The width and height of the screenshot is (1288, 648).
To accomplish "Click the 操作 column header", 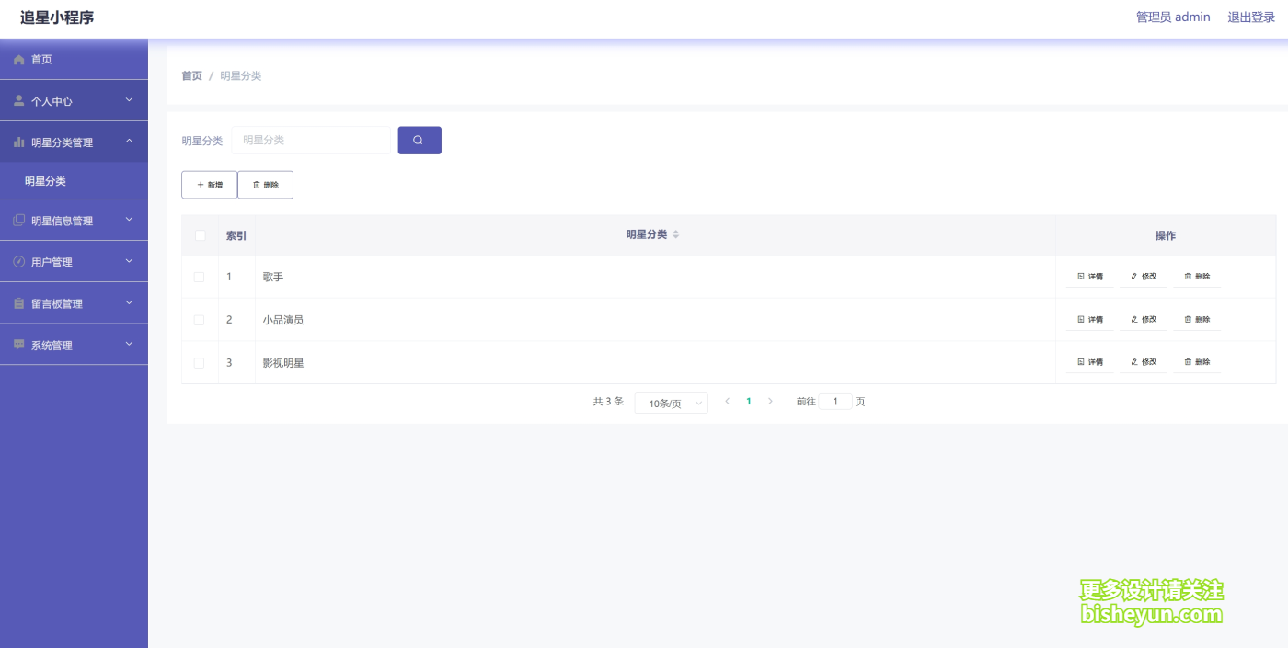I will (1166, 235).
